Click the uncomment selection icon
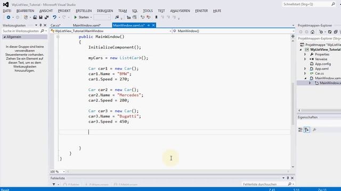 [148, 17]
